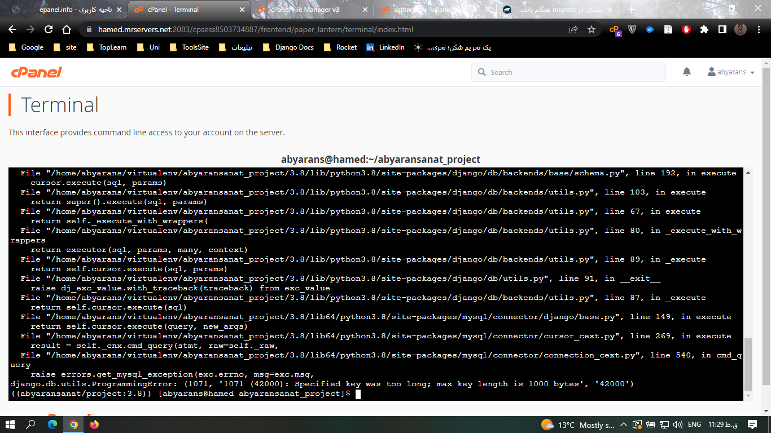Toggle the browser side panel

click(722, 29)
